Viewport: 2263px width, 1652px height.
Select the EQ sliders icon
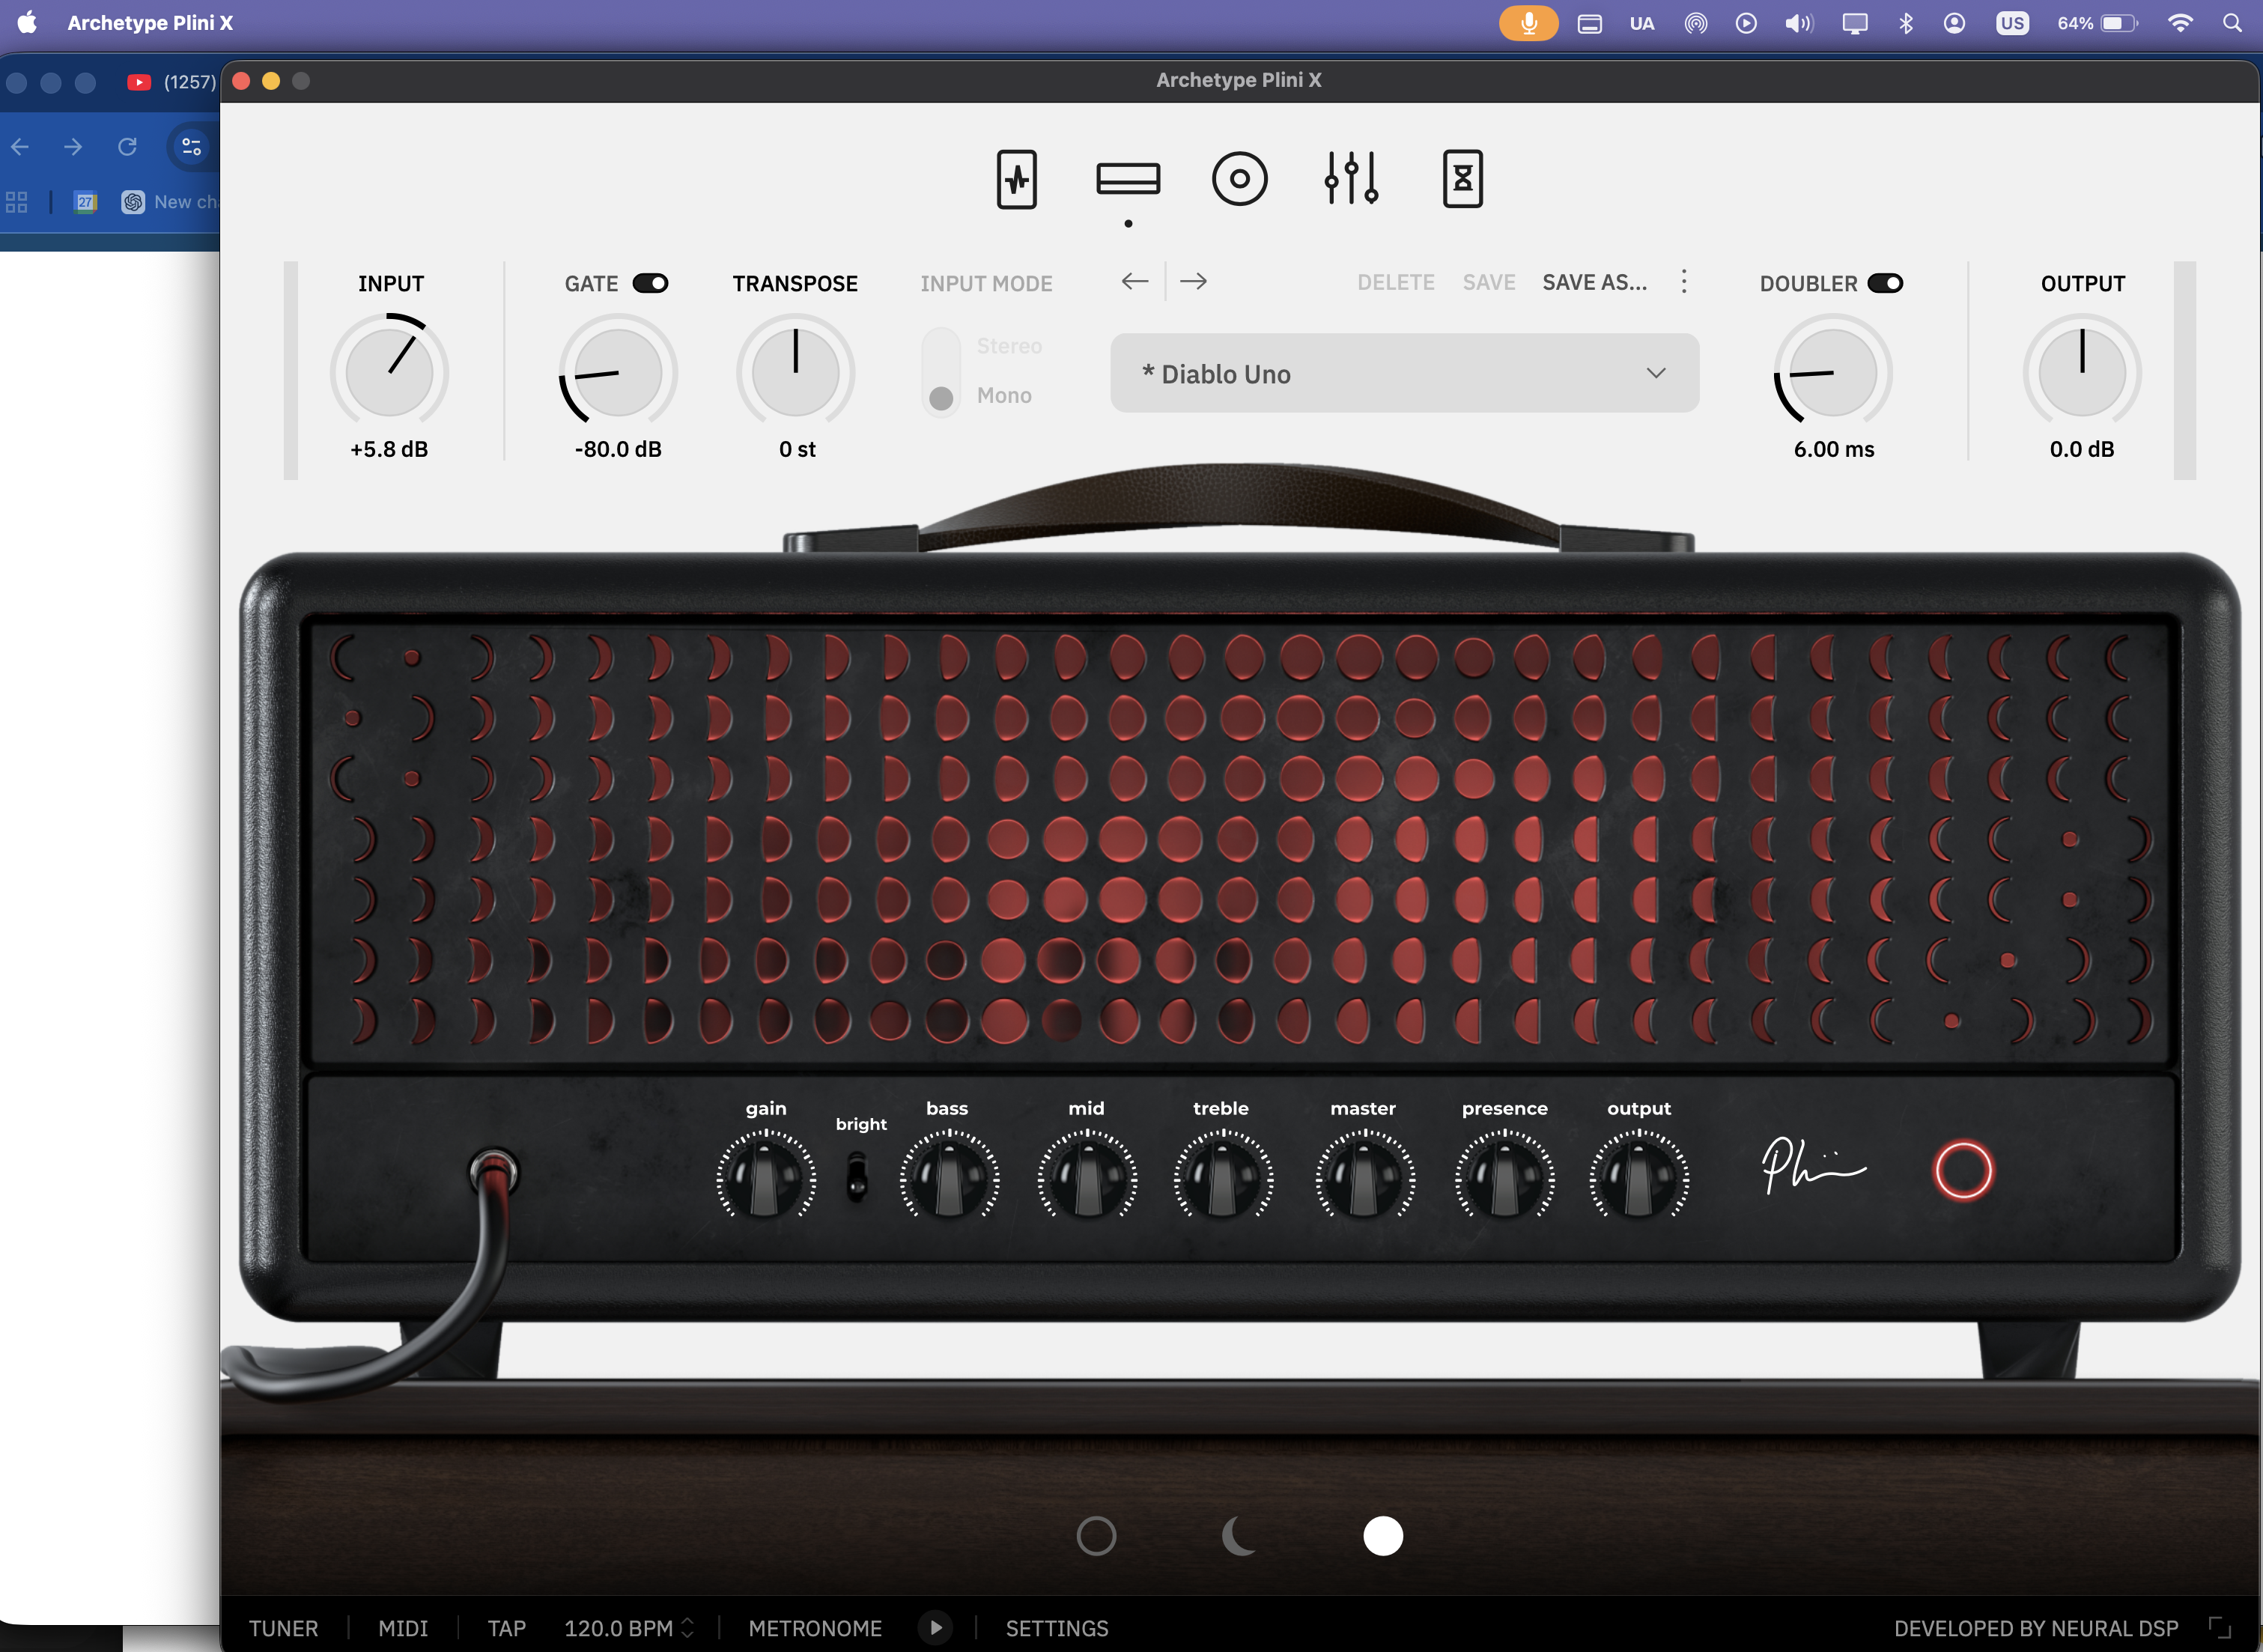point(1352,179)
